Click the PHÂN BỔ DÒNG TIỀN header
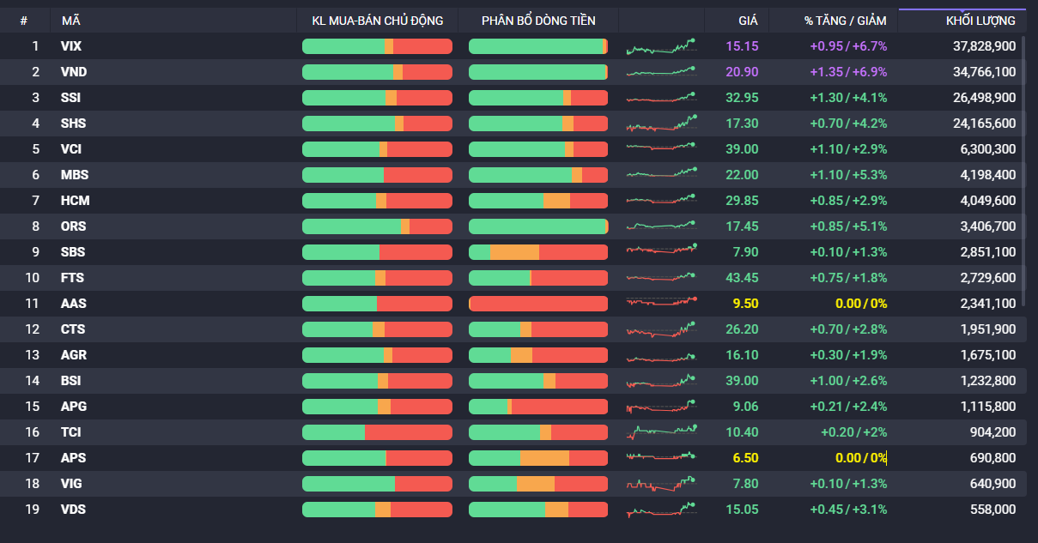The width and height of the screenshot is (1038, 543). 538,21
